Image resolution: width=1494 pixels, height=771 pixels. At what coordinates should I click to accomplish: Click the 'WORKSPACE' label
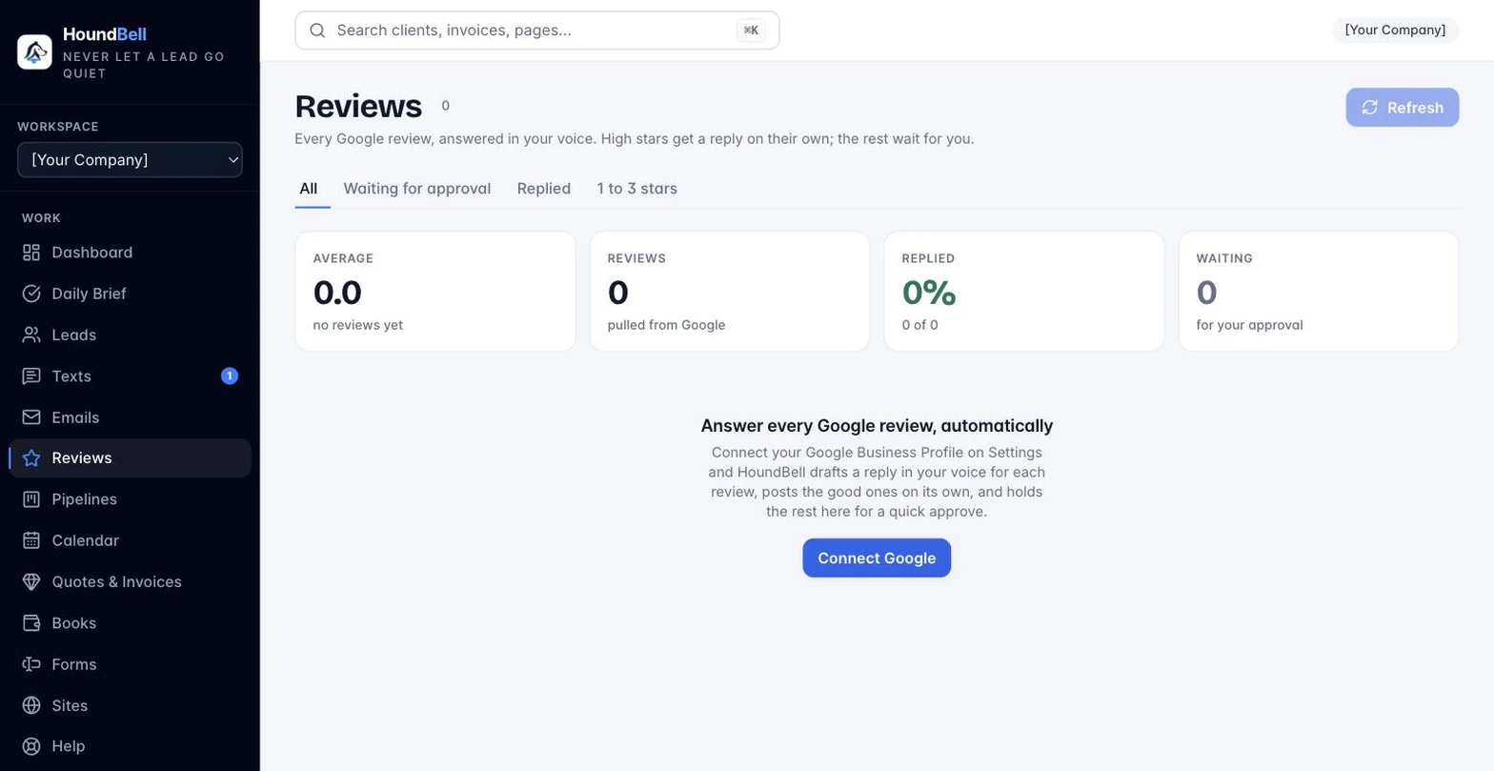click(58, 127)
